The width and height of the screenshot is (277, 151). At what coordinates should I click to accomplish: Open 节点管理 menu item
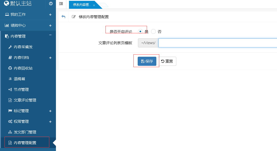coord(21,89)
